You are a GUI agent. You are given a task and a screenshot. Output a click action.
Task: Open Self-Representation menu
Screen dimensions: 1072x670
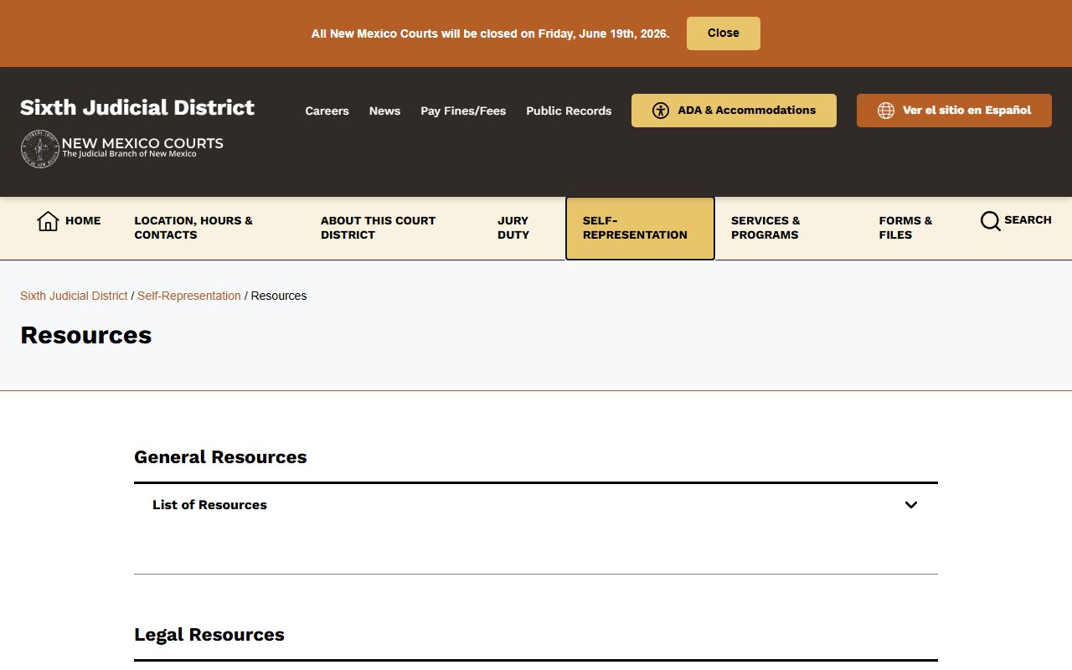(640, 229)
